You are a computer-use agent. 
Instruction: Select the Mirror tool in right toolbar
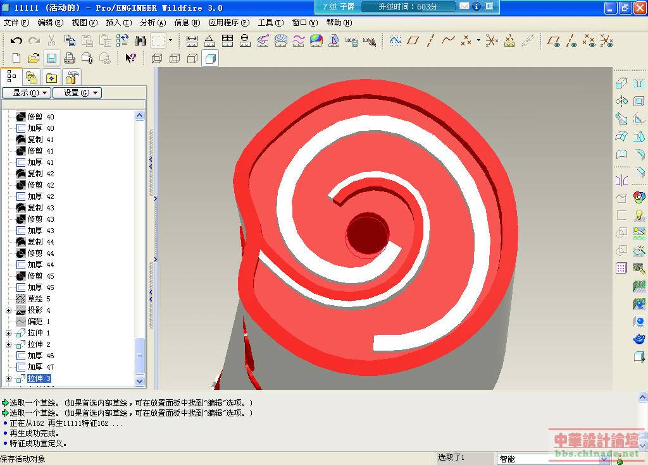tap(621, 180)
